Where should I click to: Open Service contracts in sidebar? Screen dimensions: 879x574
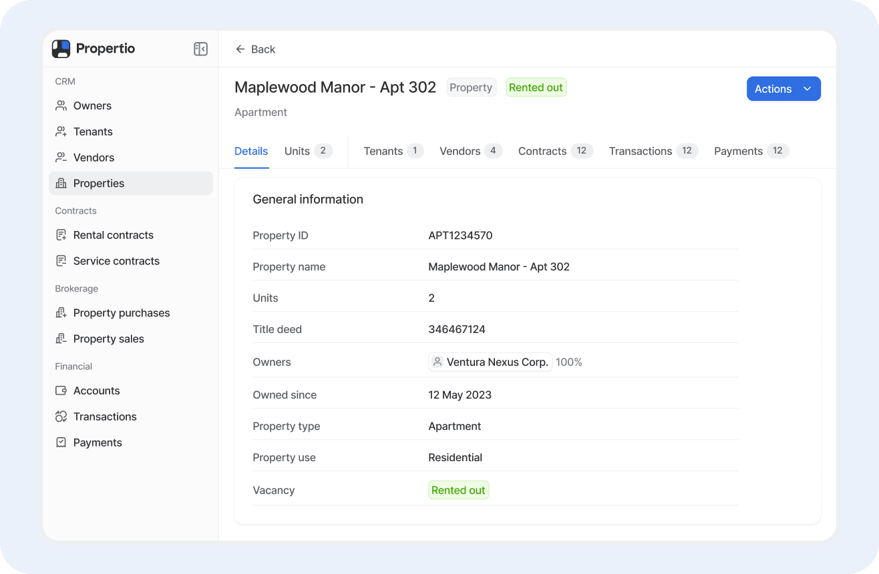click(116, 261)
